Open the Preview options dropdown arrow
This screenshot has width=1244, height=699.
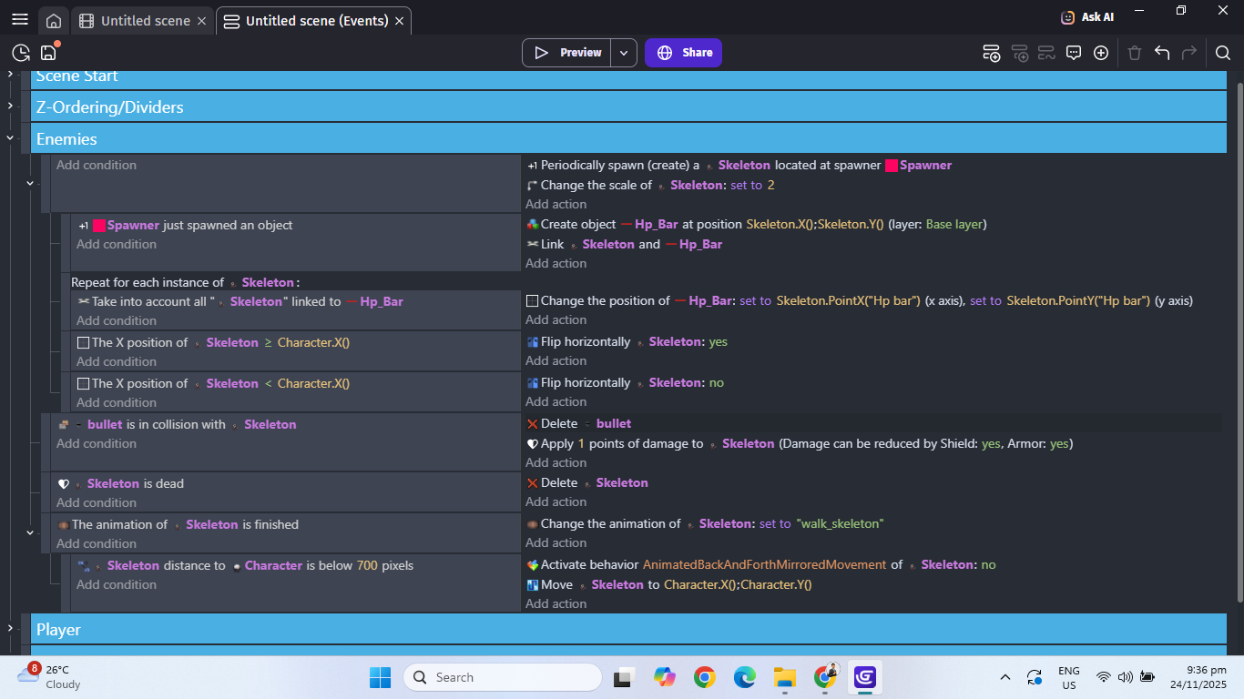click(x=624, y=53)
